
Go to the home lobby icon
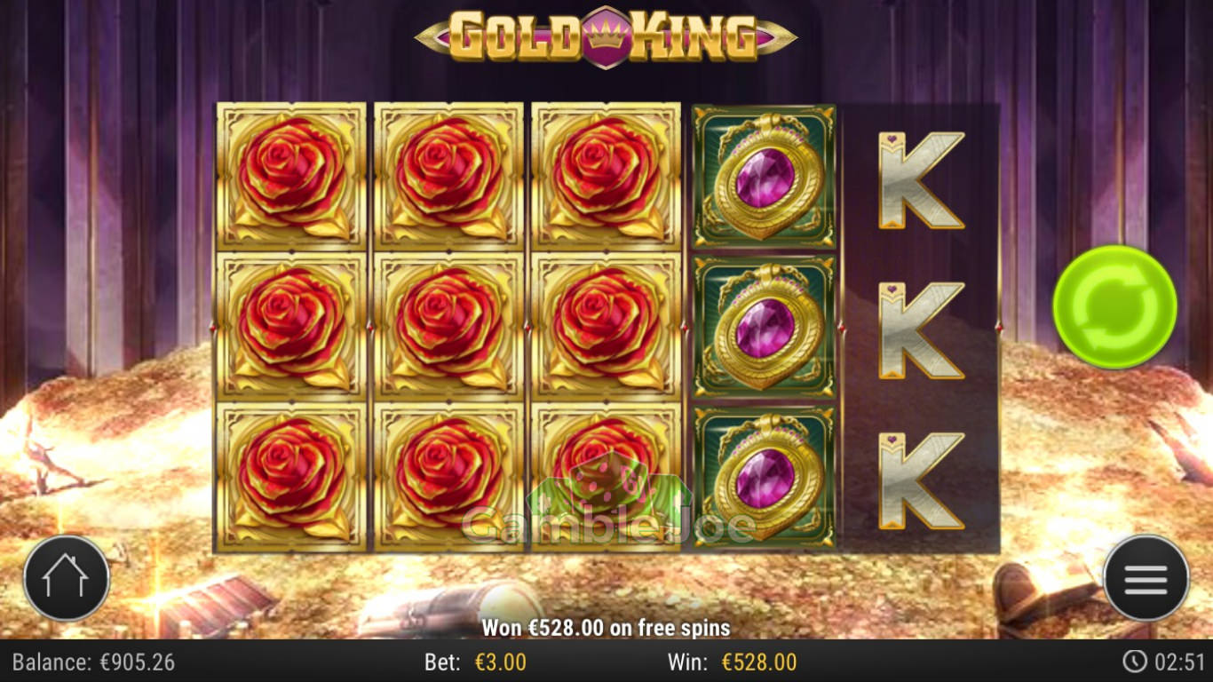67,578
